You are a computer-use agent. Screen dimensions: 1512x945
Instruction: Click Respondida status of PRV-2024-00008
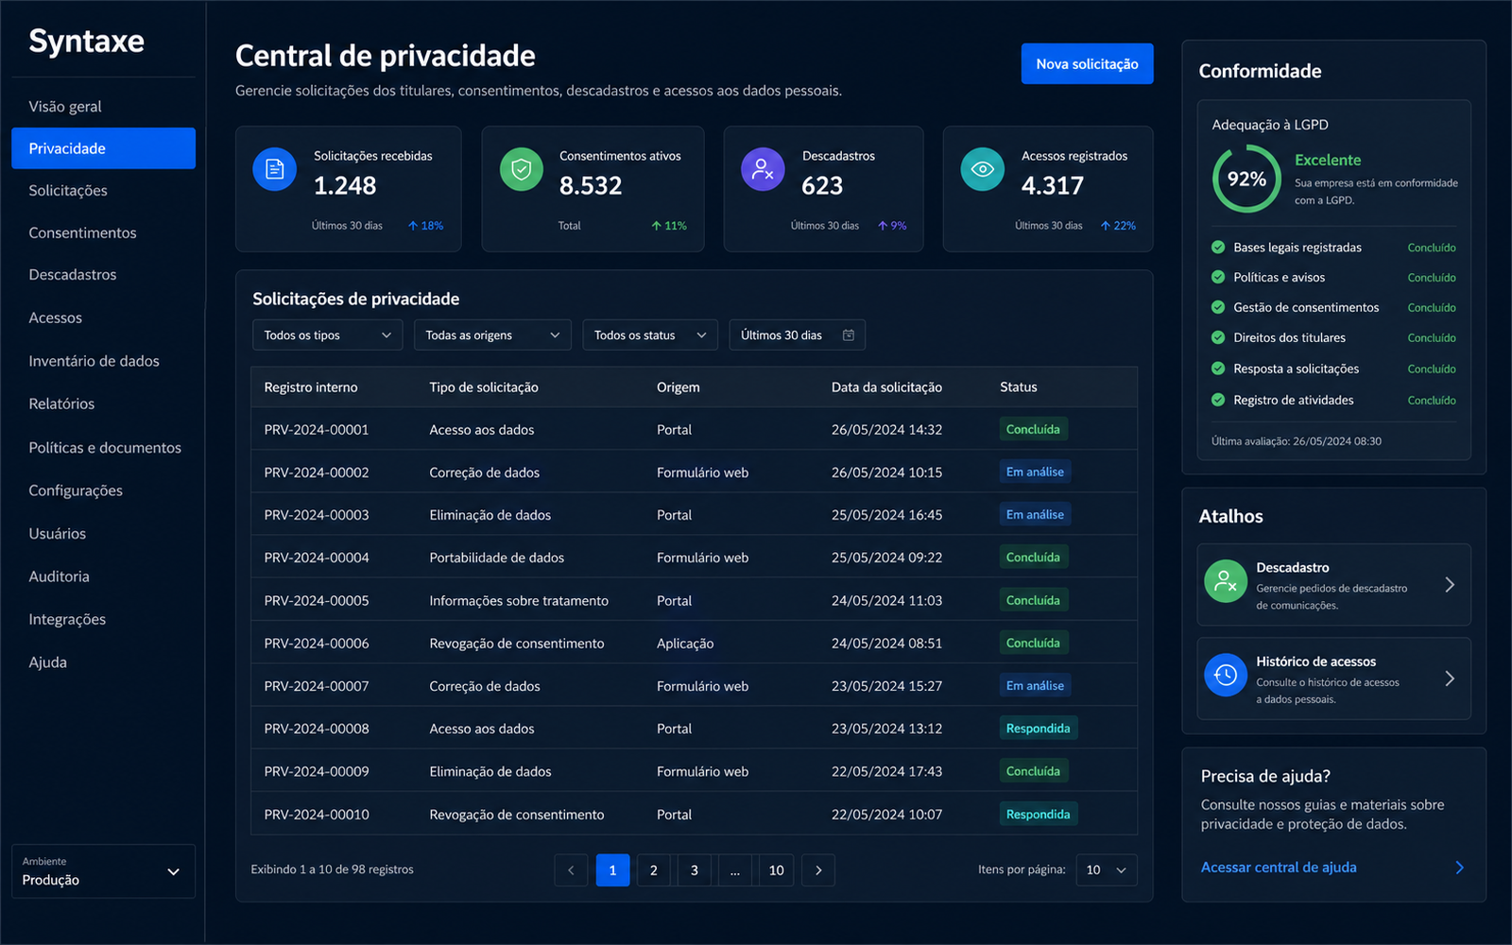point(1039,729)
